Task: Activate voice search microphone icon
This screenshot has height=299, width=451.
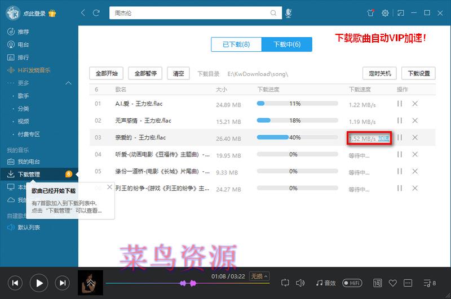Action: (288, 13)
